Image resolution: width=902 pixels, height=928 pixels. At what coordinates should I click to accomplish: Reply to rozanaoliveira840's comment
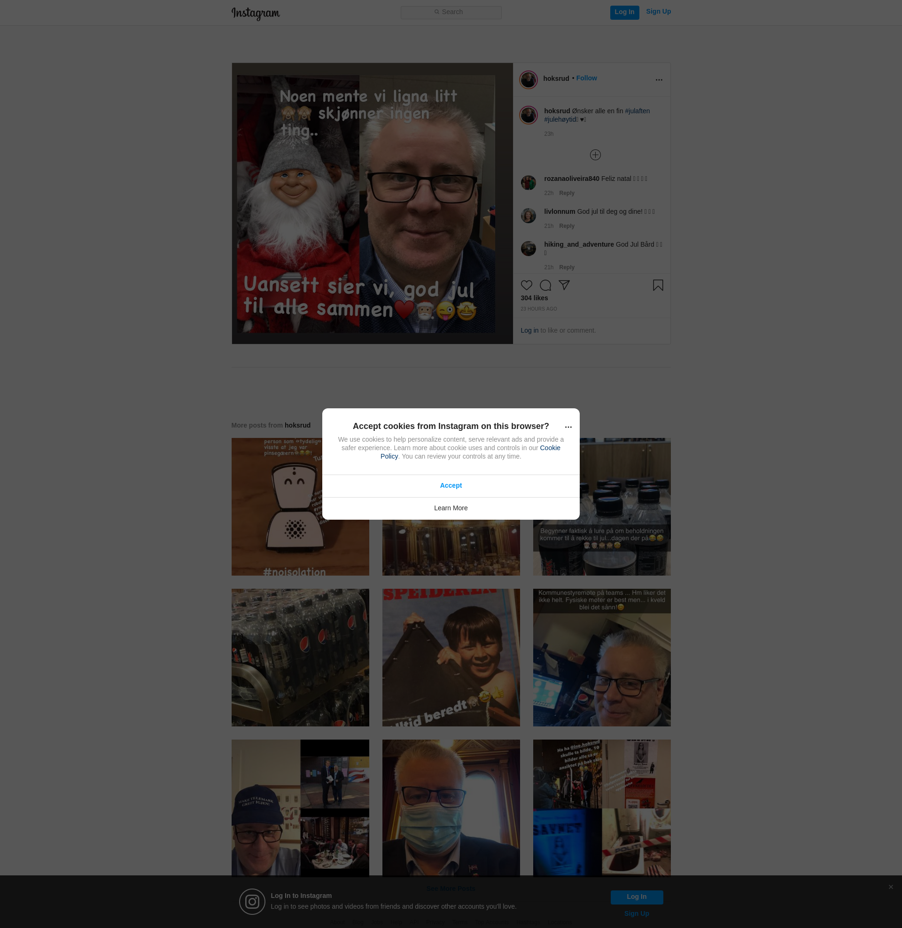tap(566, 193)
